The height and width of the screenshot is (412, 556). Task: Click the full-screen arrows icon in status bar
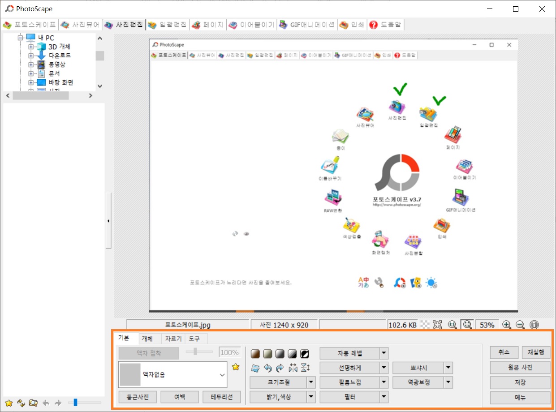tap(438, 325)
